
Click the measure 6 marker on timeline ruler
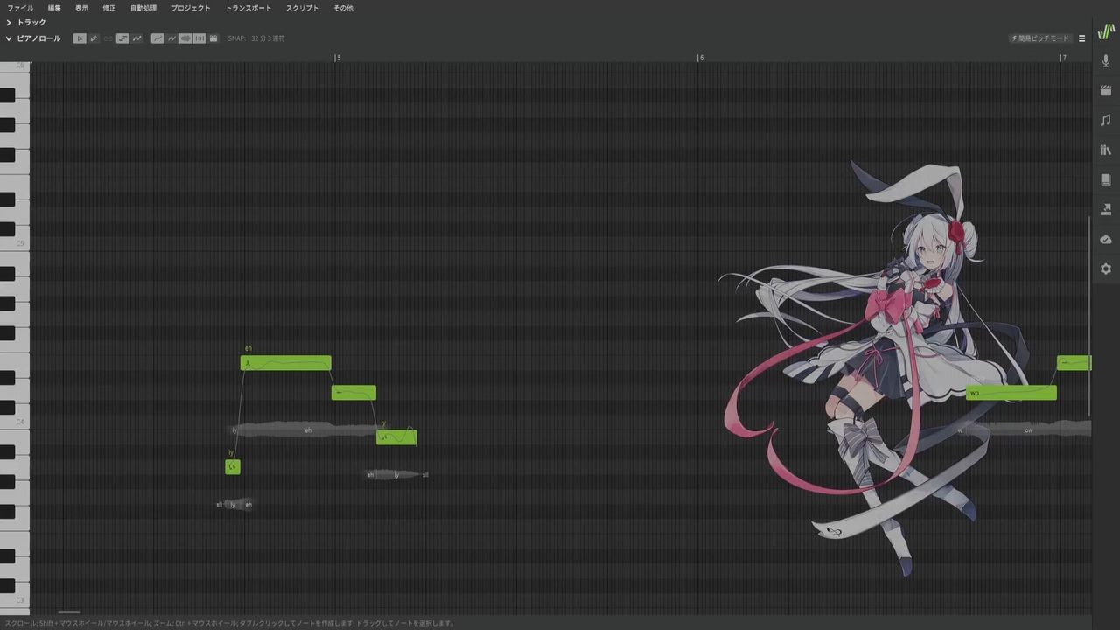click(x=700, y=58)
